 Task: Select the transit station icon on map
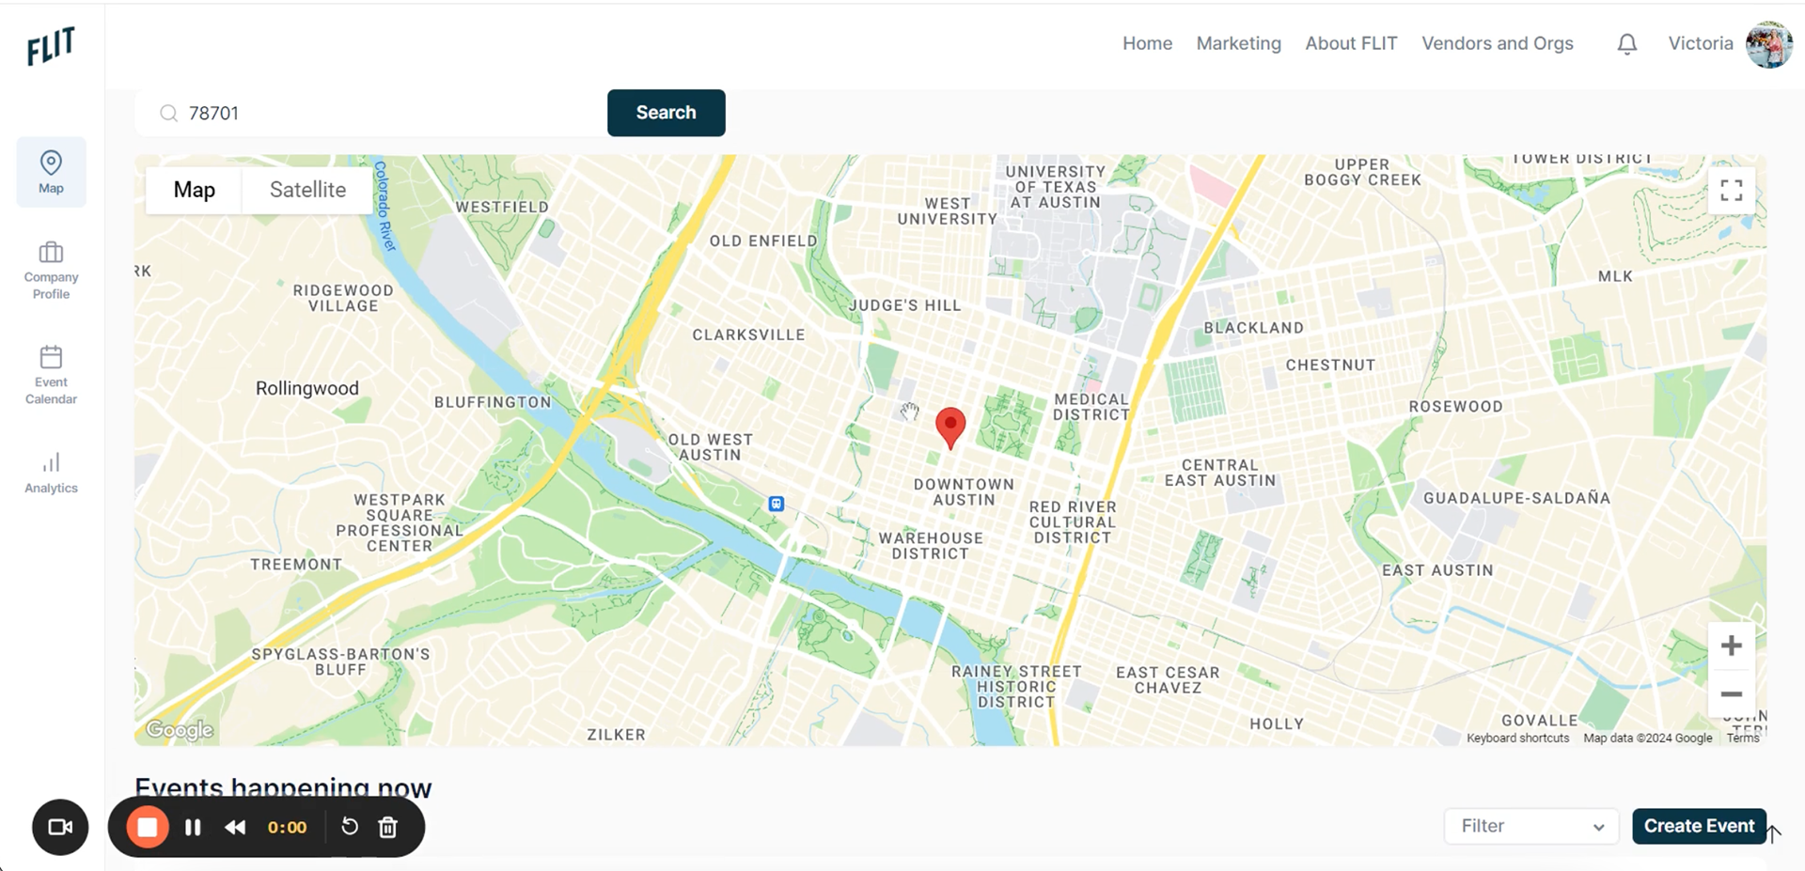point(776,504)
